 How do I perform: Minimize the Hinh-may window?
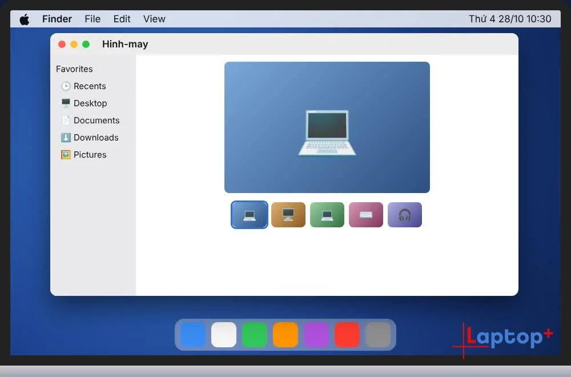[74, 45]
